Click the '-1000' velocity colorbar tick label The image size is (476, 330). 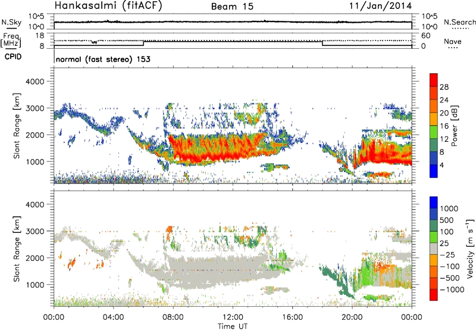coord(452,289)
